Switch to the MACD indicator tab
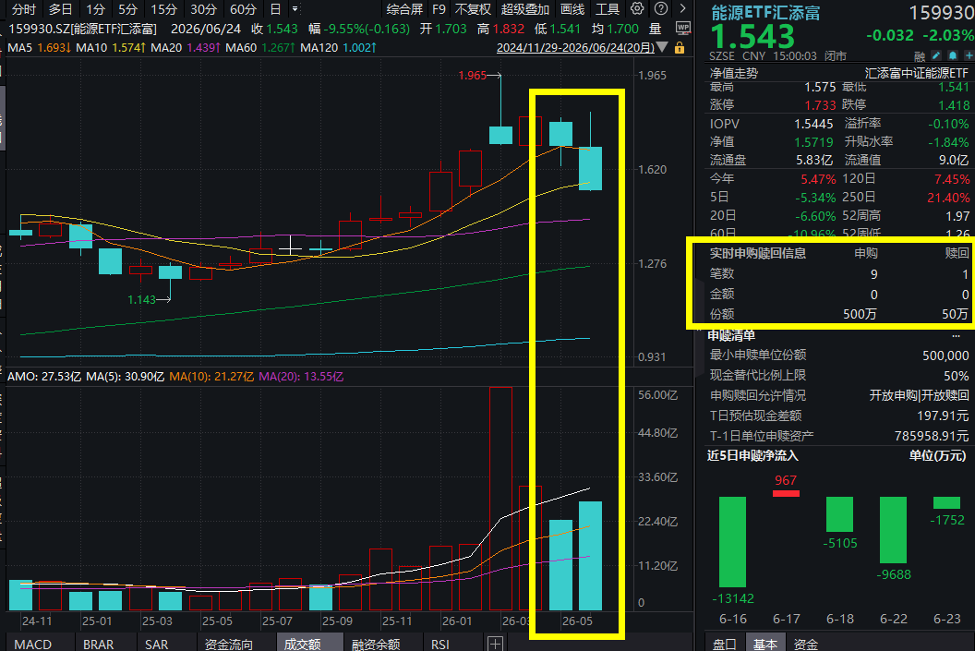 [x=33, y=645]
